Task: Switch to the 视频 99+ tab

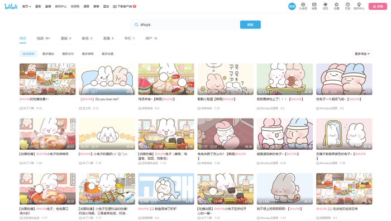Action: pos(44,38)
